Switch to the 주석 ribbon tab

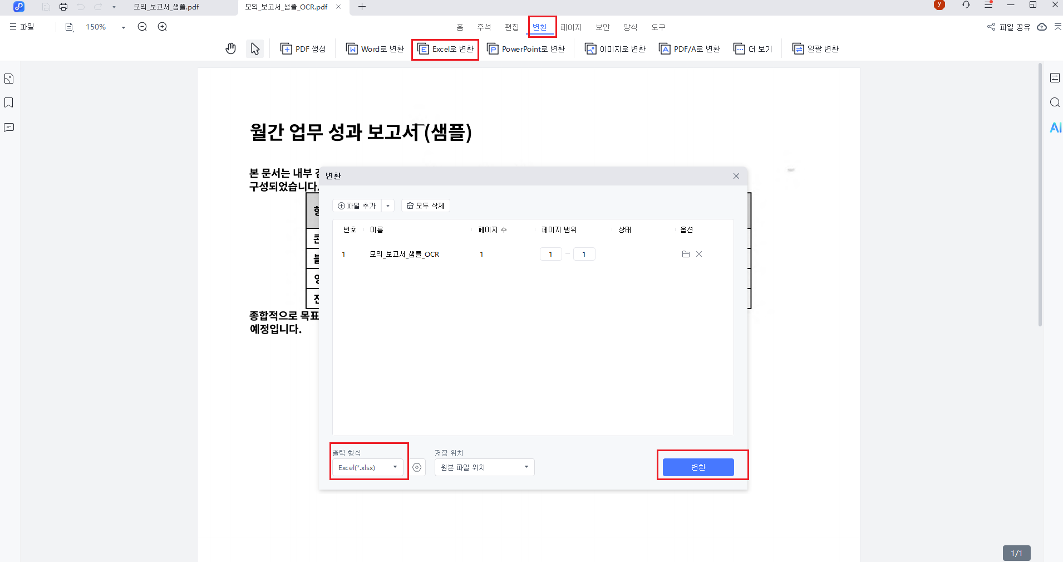tap(483, 27)
